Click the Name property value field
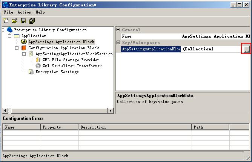This screenshot has width=252, height=162. (x=215, y=36)
